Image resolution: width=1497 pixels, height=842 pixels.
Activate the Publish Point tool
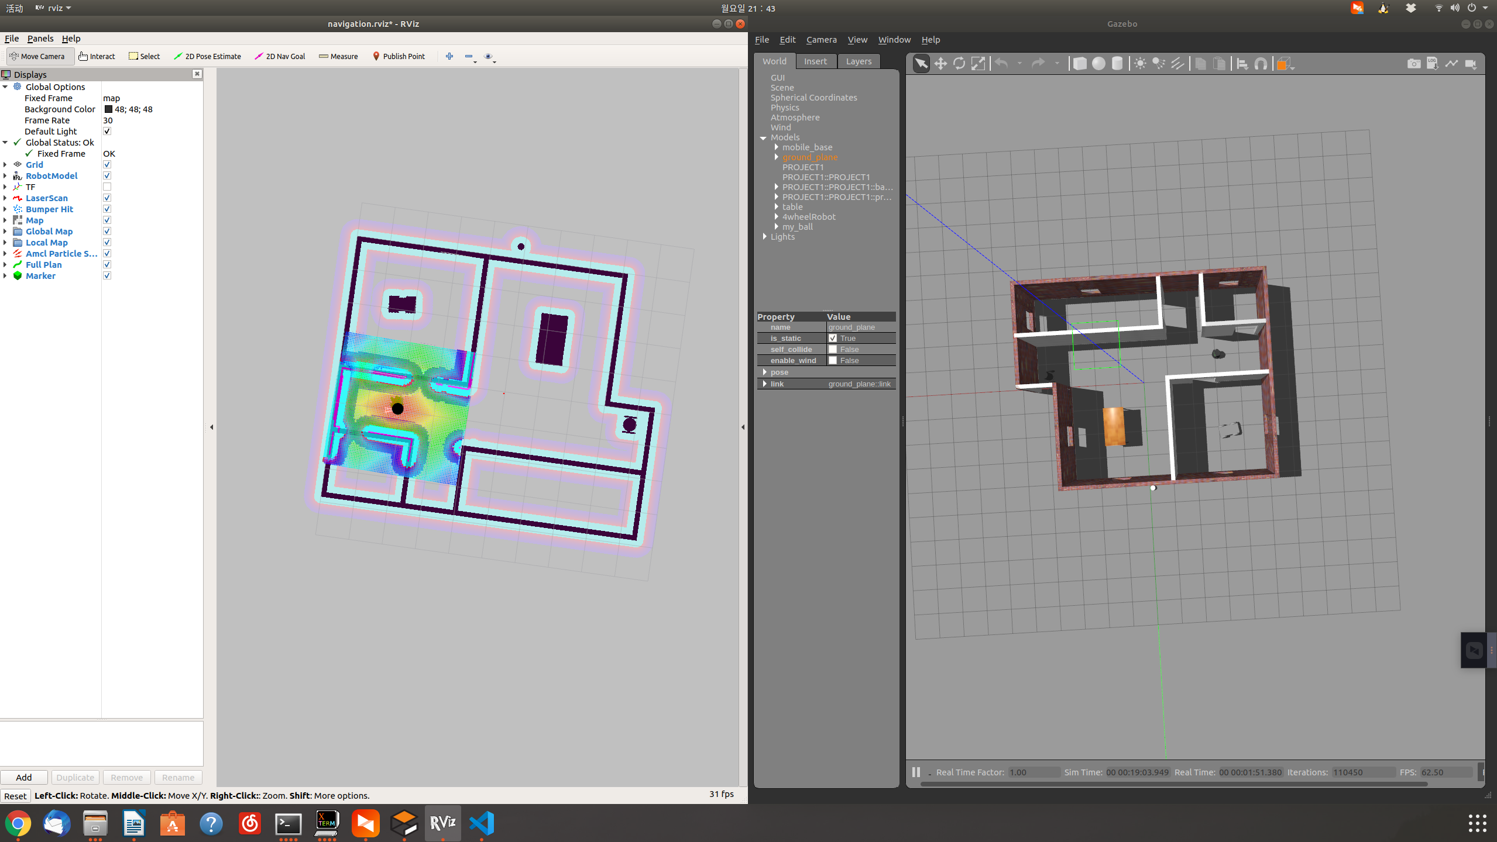(x=399, y=56)
